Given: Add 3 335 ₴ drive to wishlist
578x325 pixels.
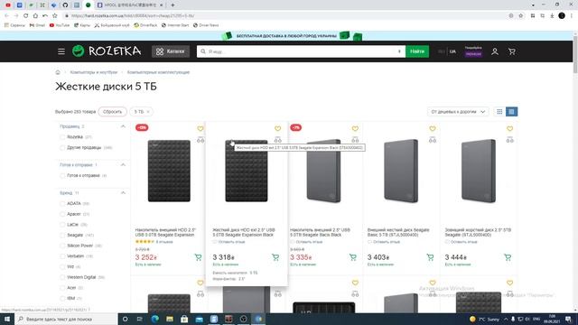Looking at the screenshot, I should [x=355, y=128].
